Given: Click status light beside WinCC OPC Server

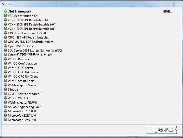Looking at the screenshot, I should click(5, 67).
